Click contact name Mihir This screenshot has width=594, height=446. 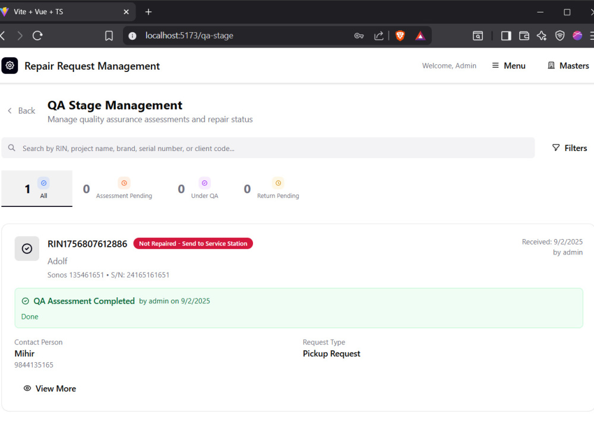24,353
